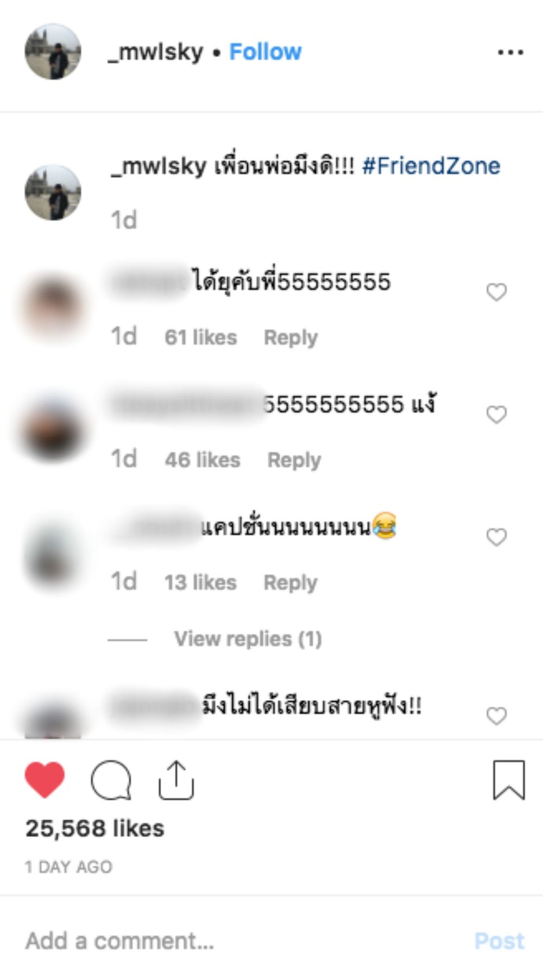Like the comment with 61 likes
This screenshot has height=979, width=543.
[496, 292]
